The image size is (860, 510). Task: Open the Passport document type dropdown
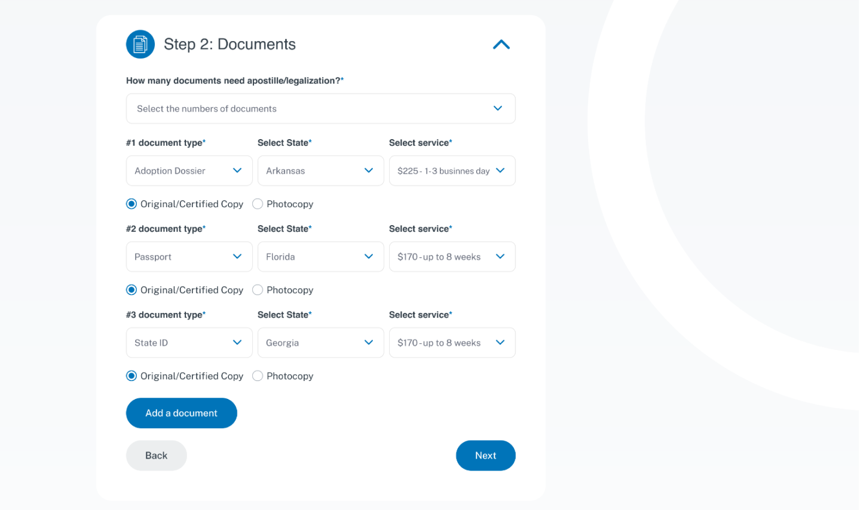pyautogui.click(x=189, y=257)
